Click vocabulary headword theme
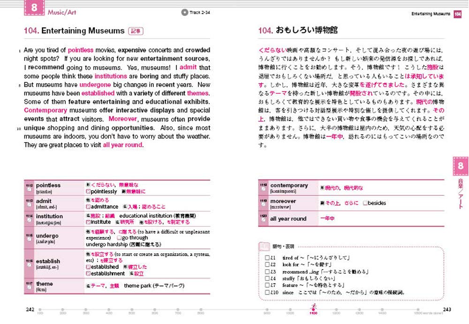The width and height of the screenshot is (469, 324). (44, 284)
